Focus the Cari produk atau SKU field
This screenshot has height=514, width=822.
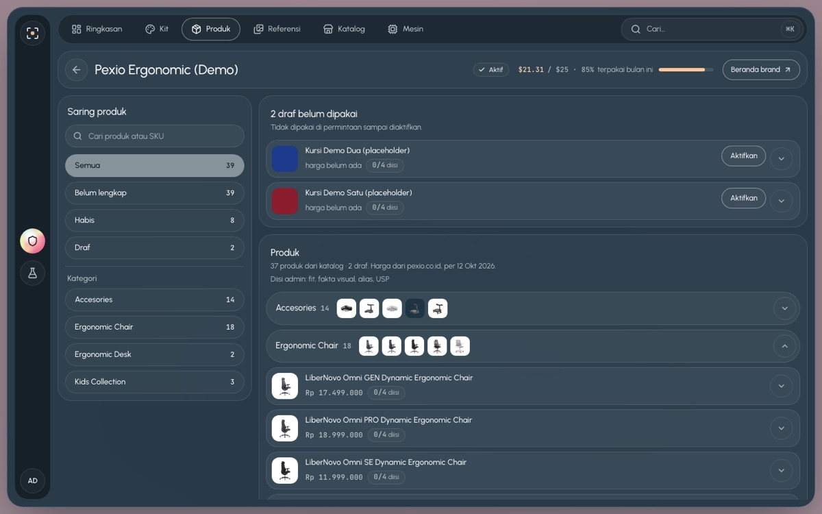coord(155,136)
